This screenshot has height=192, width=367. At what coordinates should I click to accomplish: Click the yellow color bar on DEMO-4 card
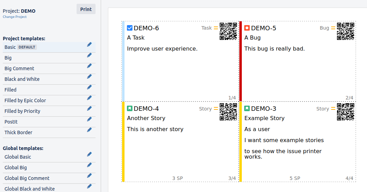pos(123,142)
